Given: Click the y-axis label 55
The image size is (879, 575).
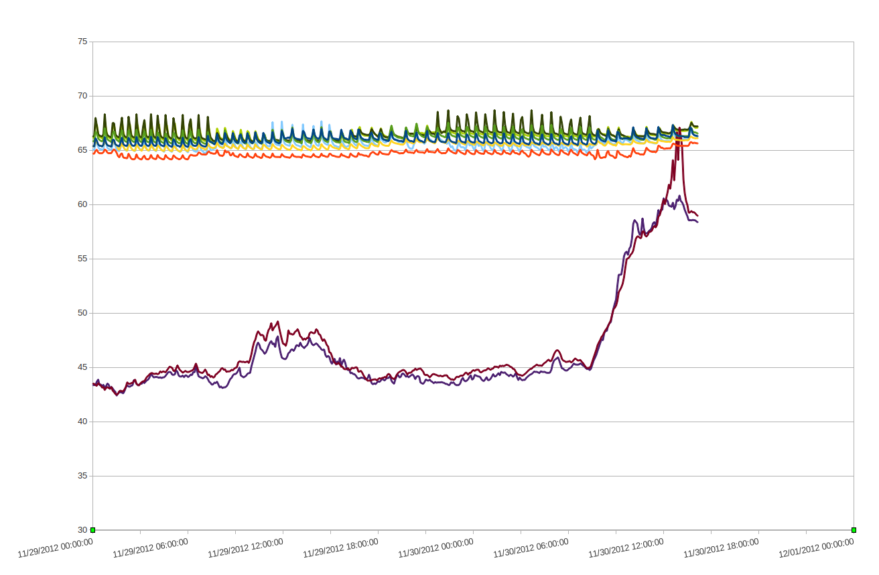Looking at the screenshot, I should coord(82,259).
